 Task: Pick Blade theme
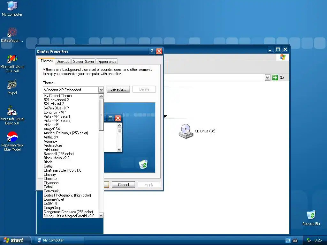[71, 162]
